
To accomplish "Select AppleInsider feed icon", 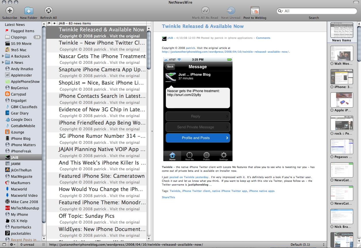I will [7, 75].
